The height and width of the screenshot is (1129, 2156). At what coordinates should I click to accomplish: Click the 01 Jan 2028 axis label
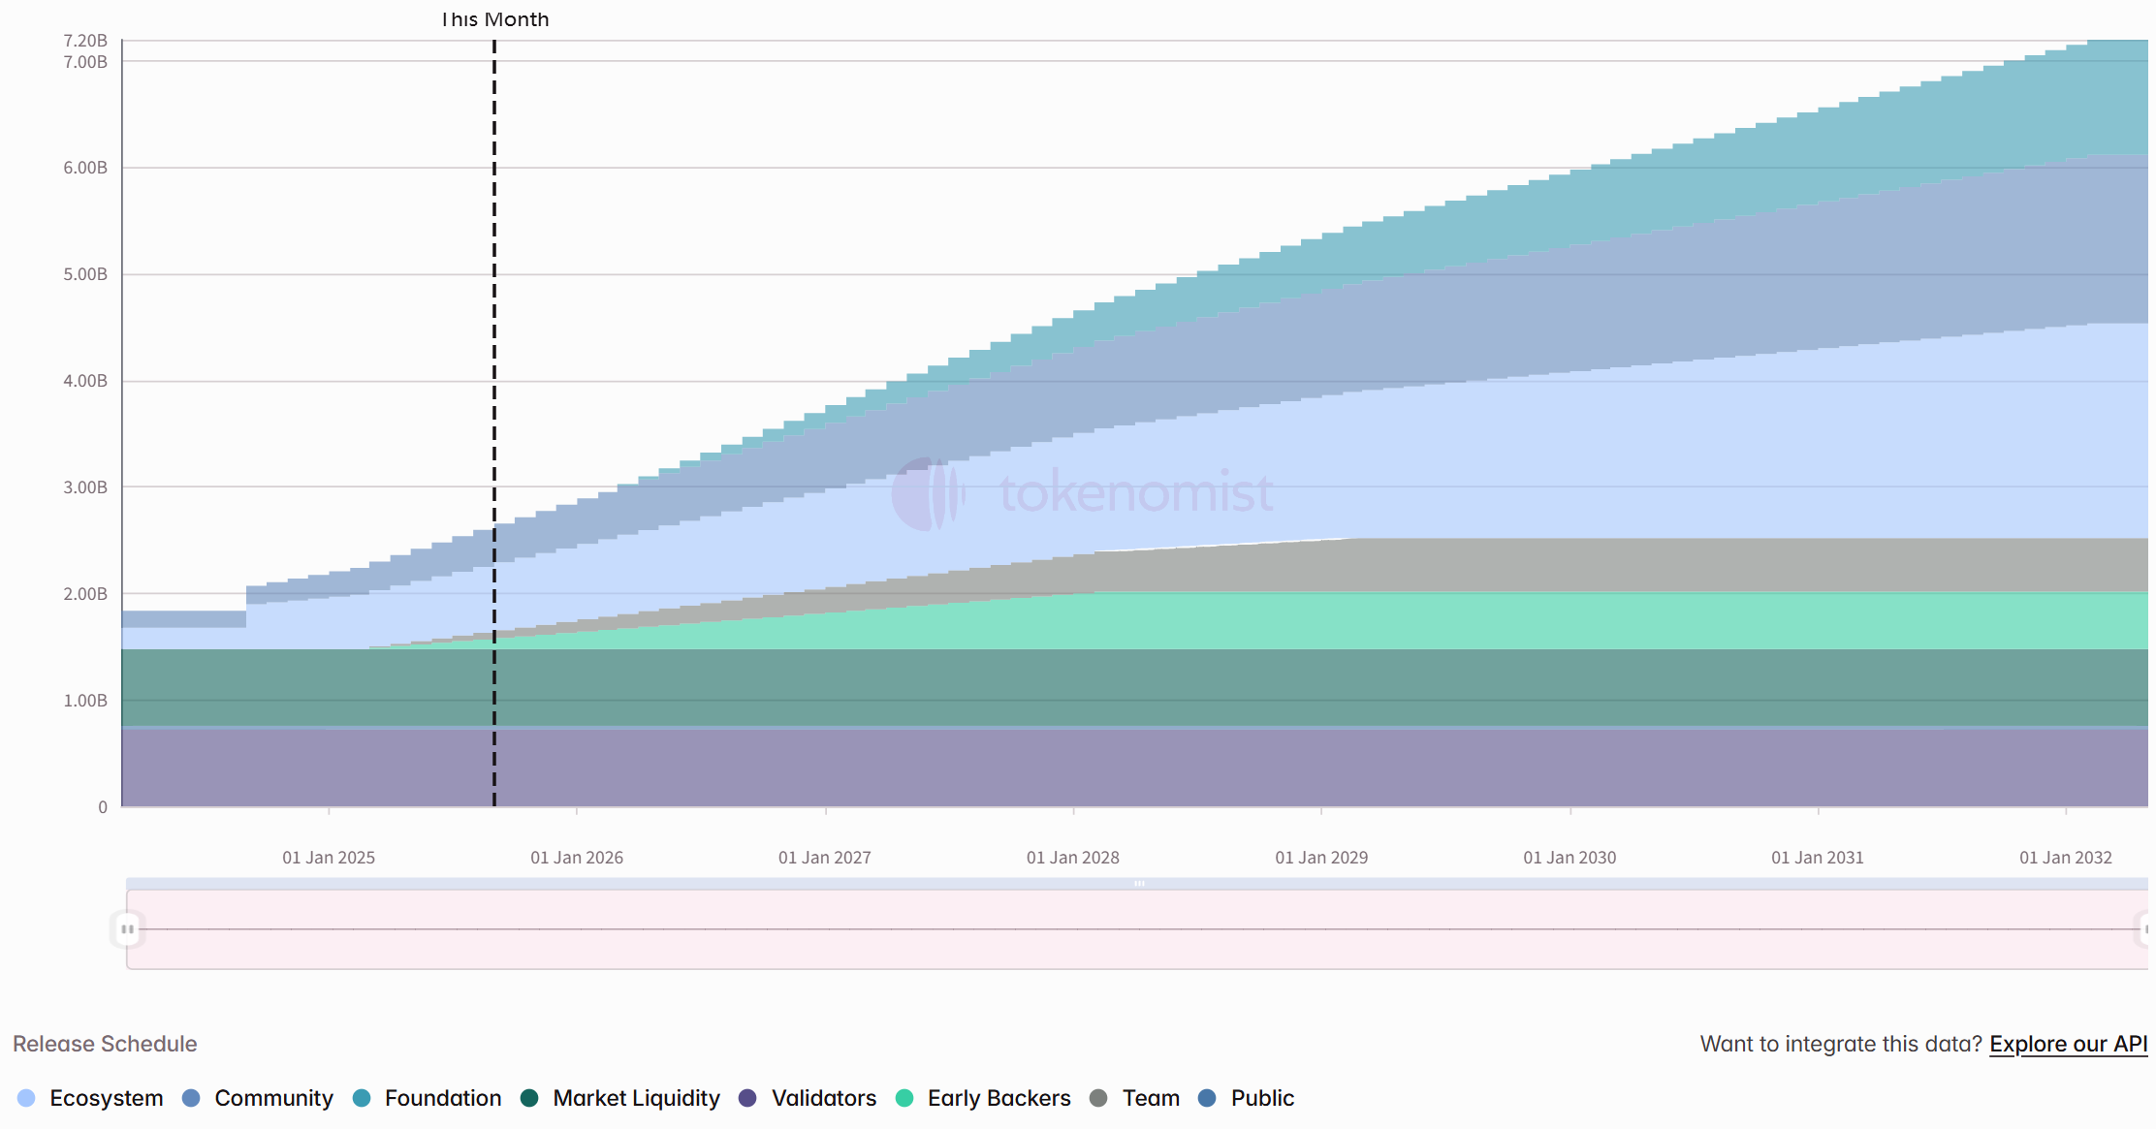click(1072, 858)
